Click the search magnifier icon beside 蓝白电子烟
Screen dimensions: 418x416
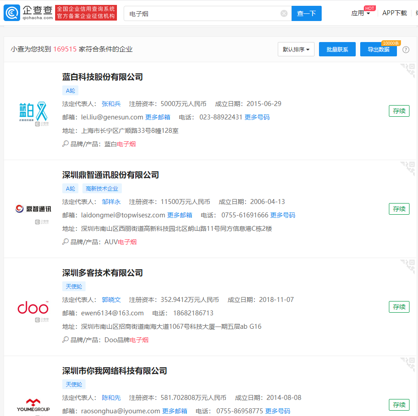(65, 144)
